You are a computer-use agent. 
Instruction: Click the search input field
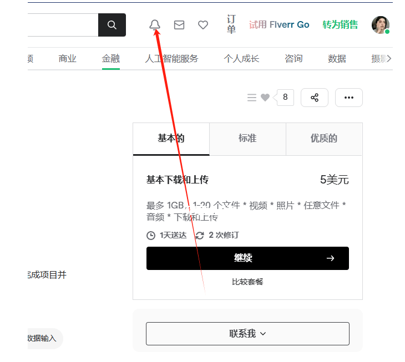click(x=63, y=25)
